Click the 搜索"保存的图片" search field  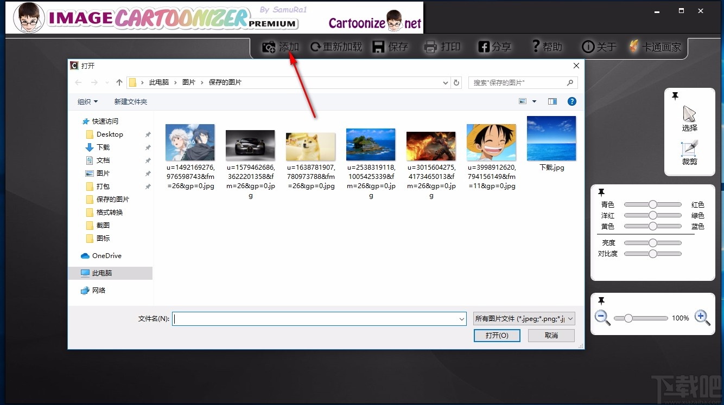click(x=523, y=82)
